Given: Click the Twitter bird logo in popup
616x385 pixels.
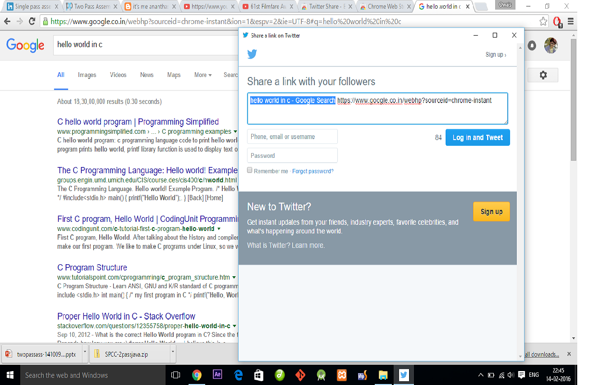Looking at the screenshot, I should click(x=252, y=54).
